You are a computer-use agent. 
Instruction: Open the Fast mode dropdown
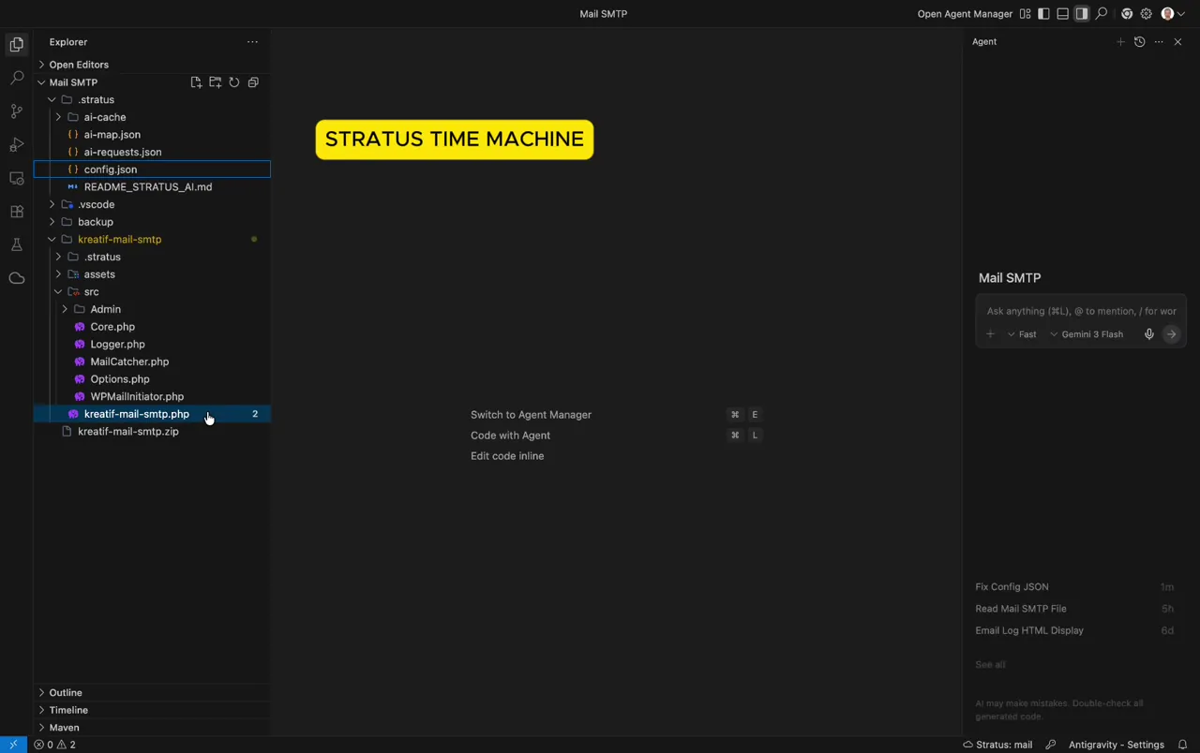point(1022,334)
